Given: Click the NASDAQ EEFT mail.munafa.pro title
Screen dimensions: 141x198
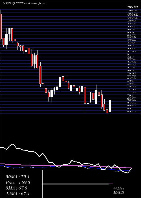Looking at the screenshot, I should [x=25, y=3].
